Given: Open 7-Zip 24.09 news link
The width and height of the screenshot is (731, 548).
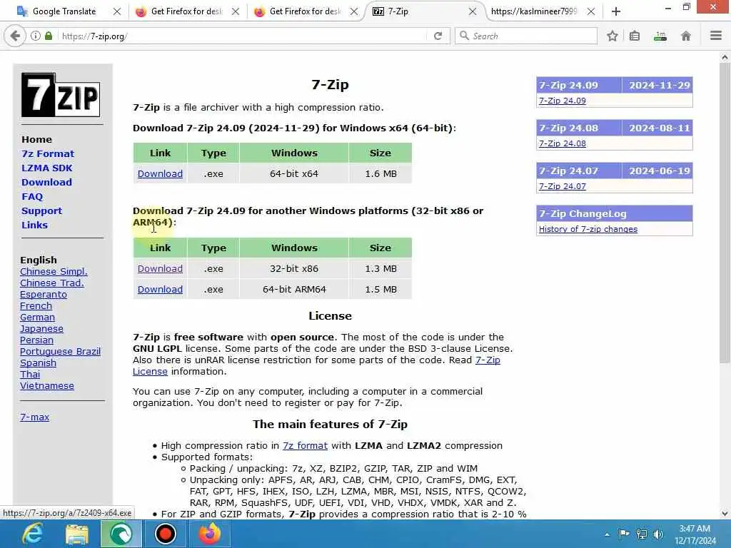Looking at the screenshot, I should coord(563,101).
